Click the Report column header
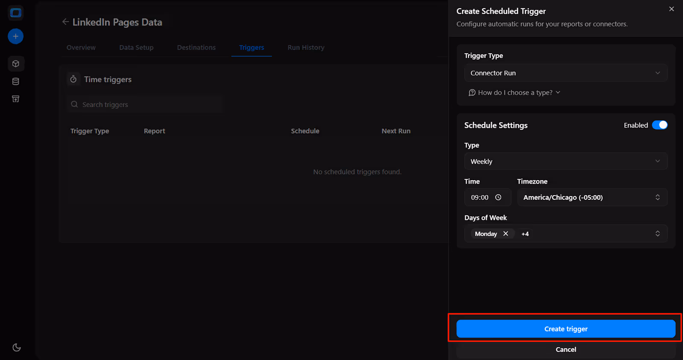 point(155,131)
